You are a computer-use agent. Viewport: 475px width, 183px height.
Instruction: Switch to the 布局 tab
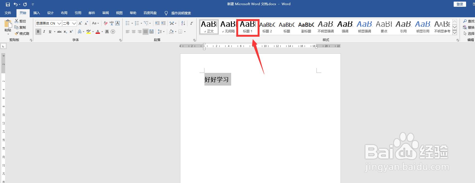64,13
